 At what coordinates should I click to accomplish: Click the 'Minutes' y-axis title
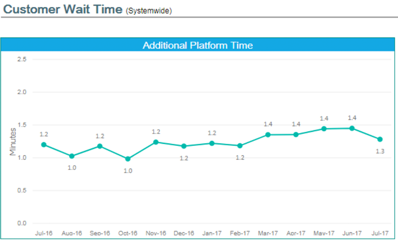pos(13,141)
